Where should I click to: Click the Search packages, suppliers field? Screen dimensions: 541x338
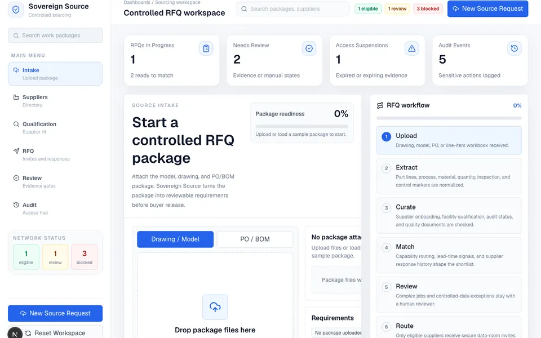pos(292,8)
